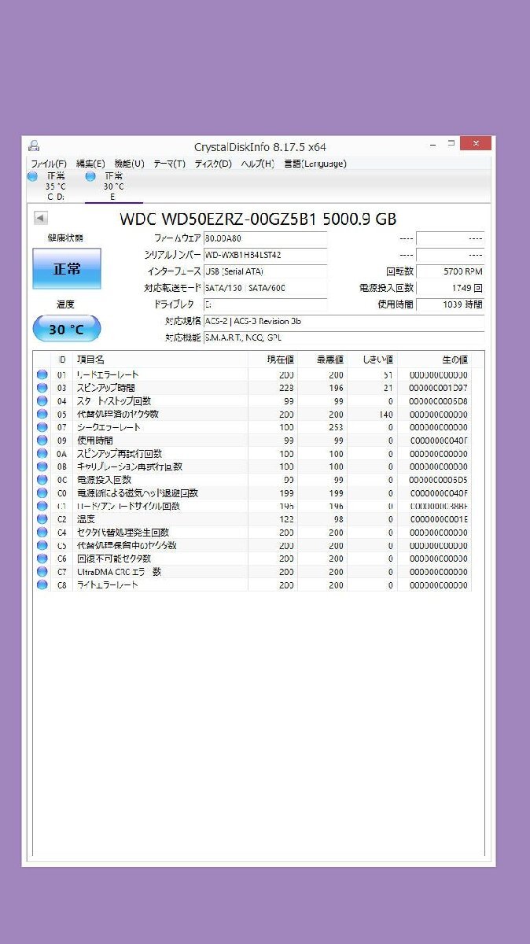This screenshot has height=944, width=530.
Task: Click the interface field USB (Serial ATA)
Action: point(265,271)
